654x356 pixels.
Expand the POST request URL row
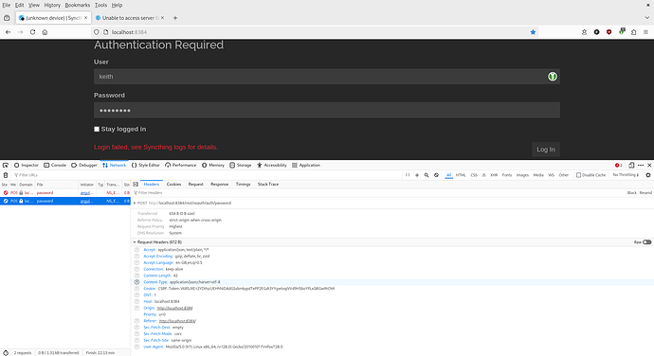(x=135, y=203)
